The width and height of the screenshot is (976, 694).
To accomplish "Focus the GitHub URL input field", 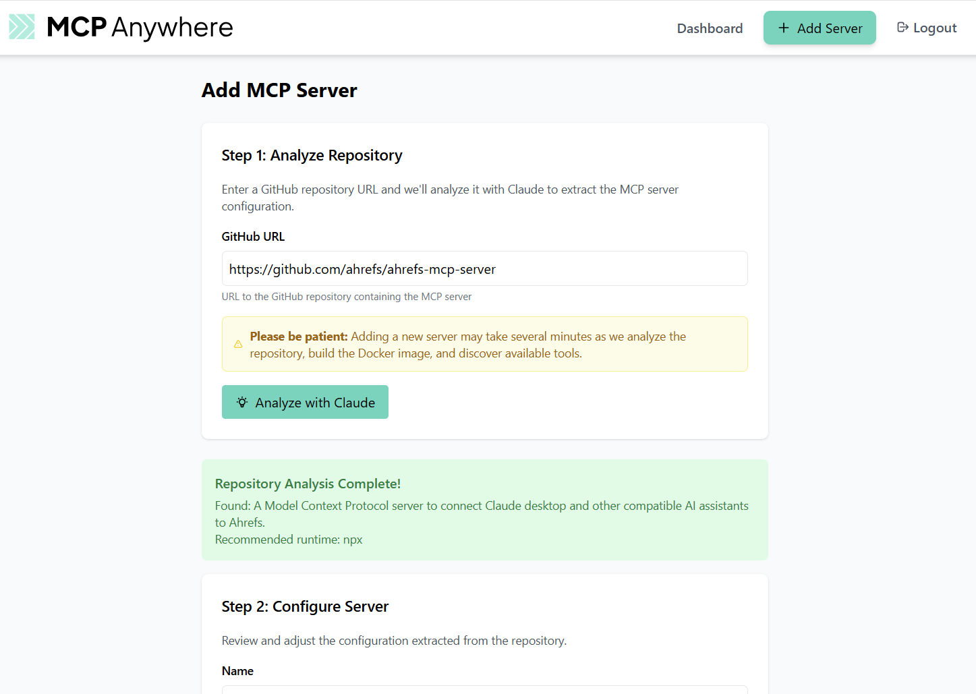I will tap(484, 268).
